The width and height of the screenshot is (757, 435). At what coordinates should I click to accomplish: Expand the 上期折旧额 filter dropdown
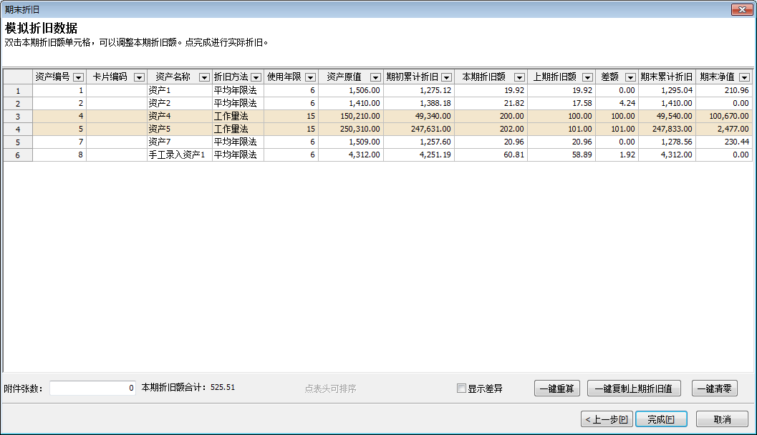[587, 77]
